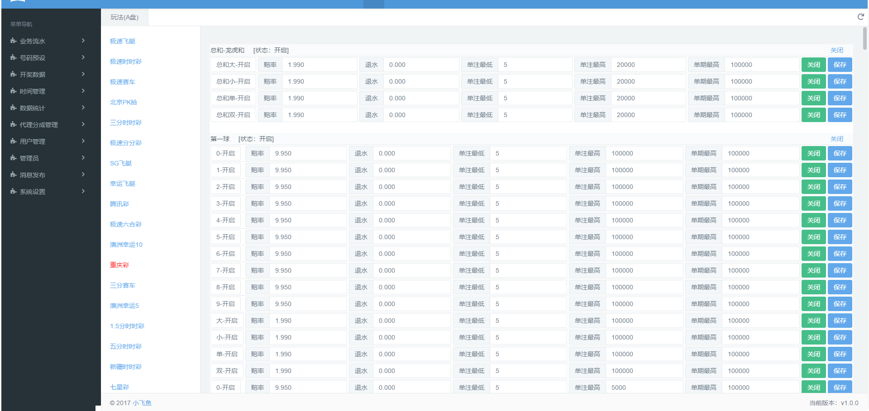Select 重庆彩 in the game list
This screenshot has width=869, height=411.
119,265
